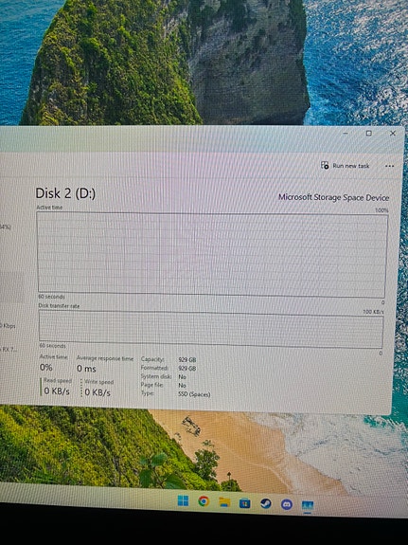Open the three-dot more options menu

coord(390,166)
